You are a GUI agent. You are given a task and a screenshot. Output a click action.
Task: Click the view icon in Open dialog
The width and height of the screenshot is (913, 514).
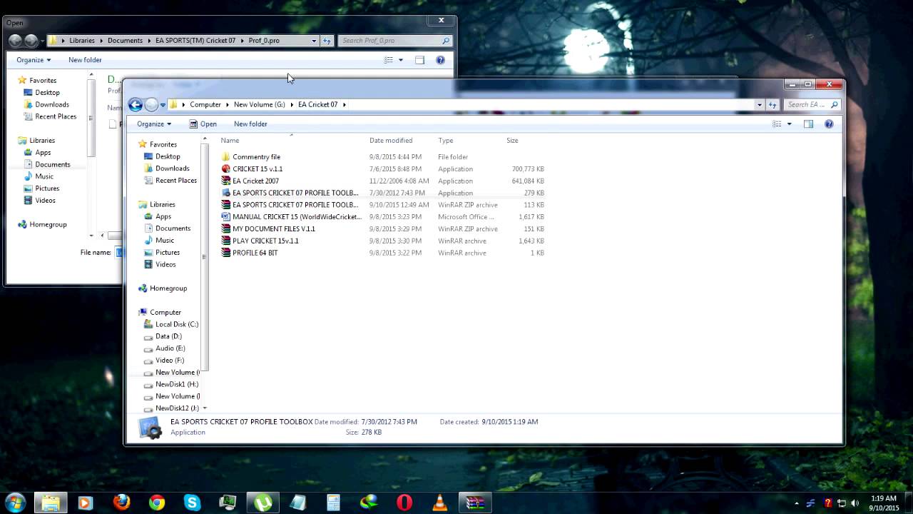pos(389,60)
